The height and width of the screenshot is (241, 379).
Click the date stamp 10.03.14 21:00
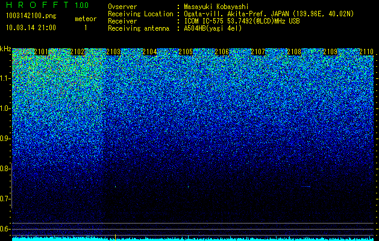point(31,28)
